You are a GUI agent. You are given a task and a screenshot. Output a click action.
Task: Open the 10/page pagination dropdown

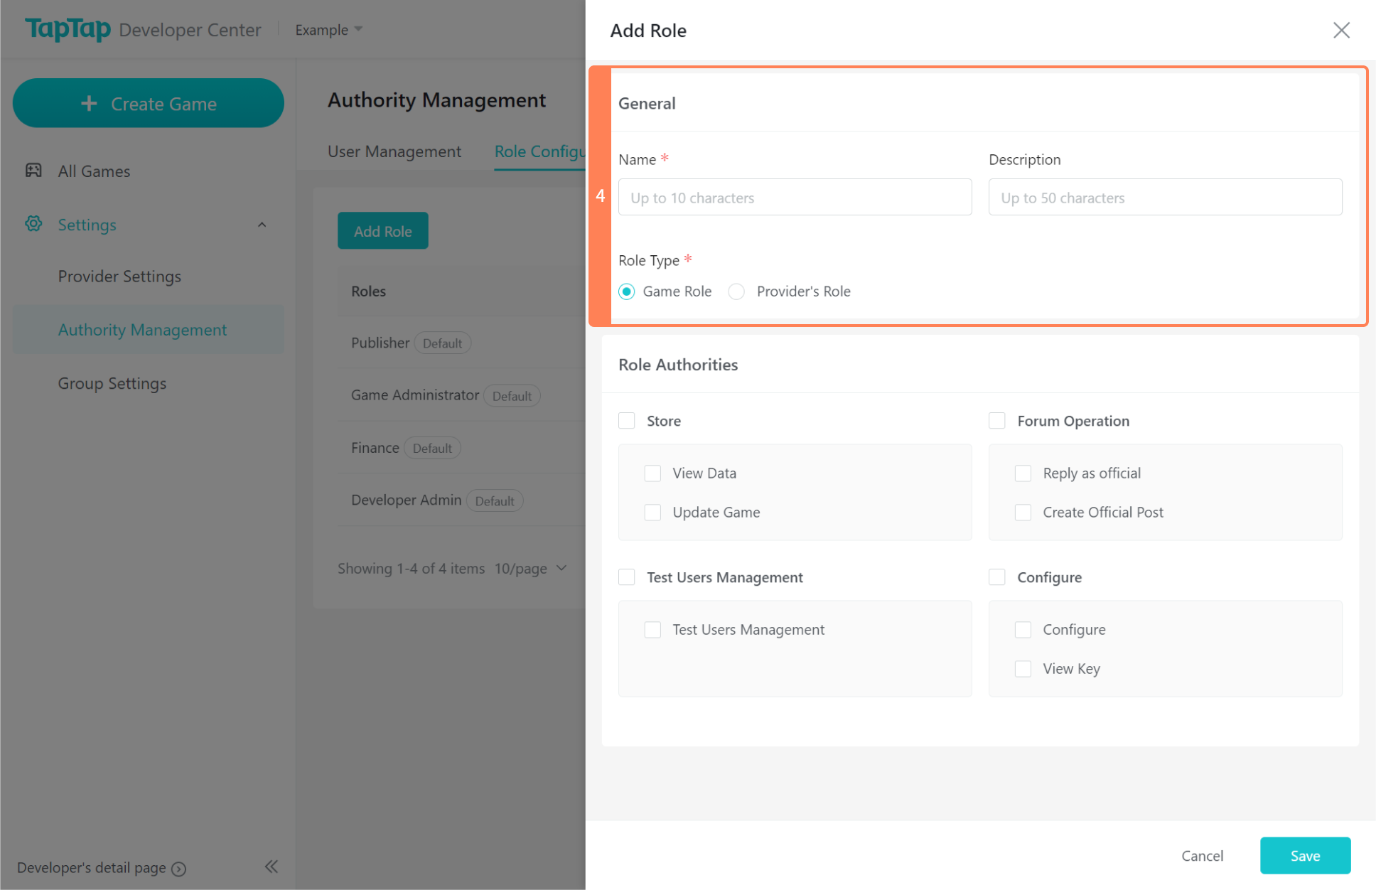pyautogui.click(x=530, y=569)
